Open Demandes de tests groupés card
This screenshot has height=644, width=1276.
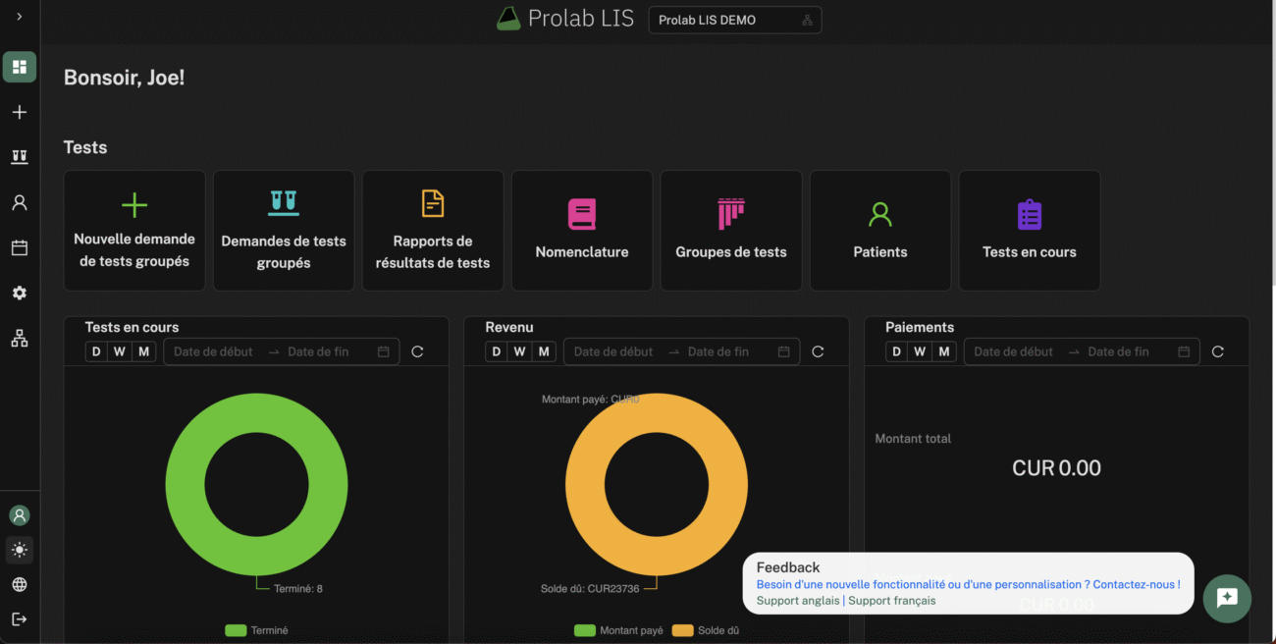284,231
